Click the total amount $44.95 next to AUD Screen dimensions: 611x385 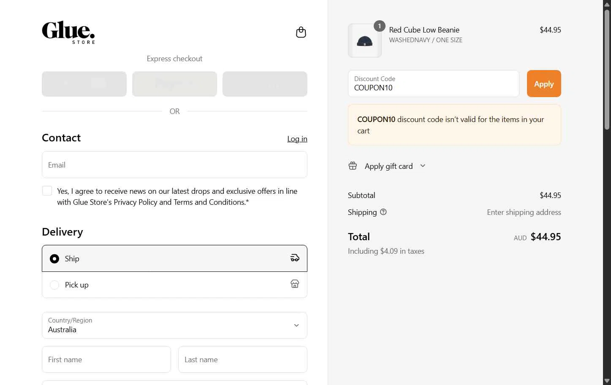pyautogui.click(x=546, y=237)
